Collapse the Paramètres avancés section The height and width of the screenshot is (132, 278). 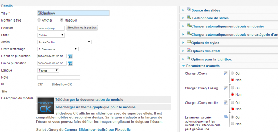(x=203, y=66)
